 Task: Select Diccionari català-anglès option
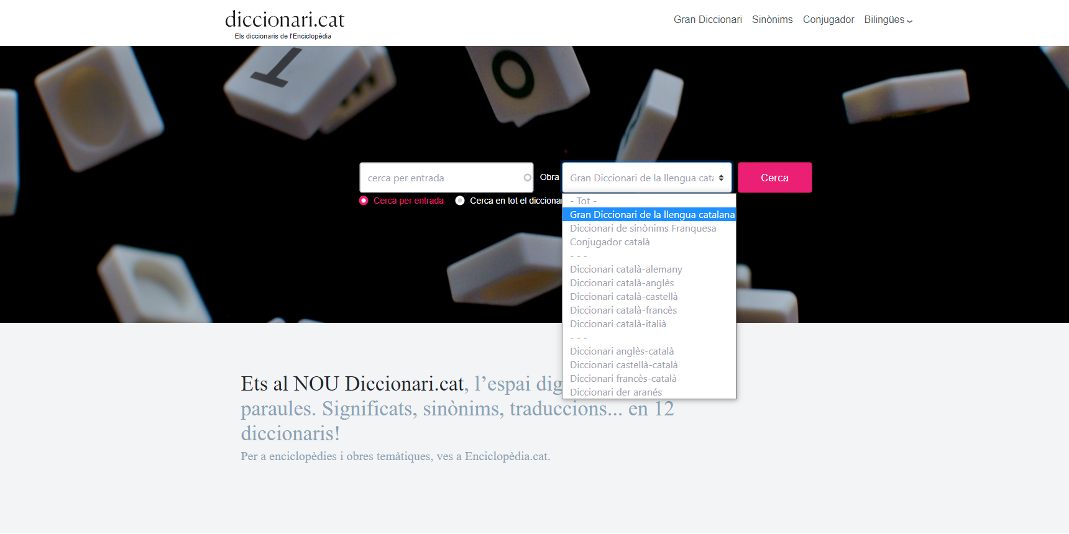pyautogui.click(x=622, y=283)
